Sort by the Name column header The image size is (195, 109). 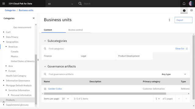47,81
